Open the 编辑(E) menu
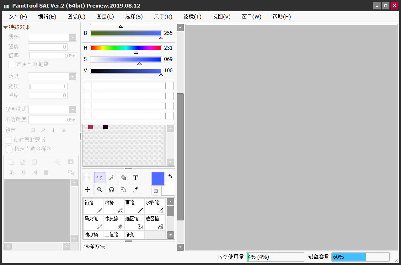Image resolution: width=401 pixels, height=265 pixels. (47, 17)
